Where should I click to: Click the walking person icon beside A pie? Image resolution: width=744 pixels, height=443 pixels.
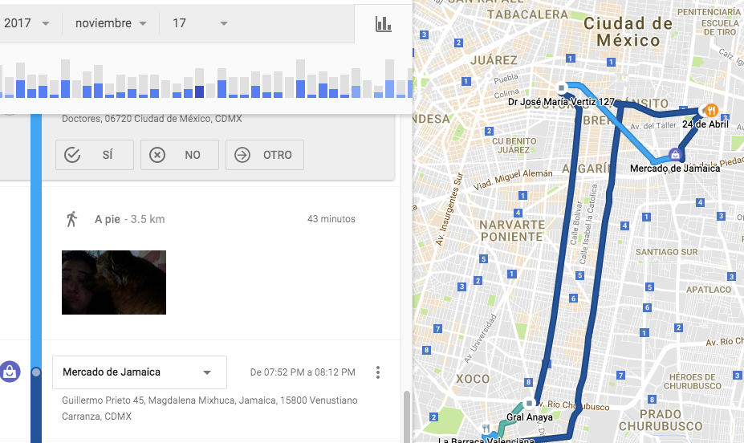click(x=72, y=219)
